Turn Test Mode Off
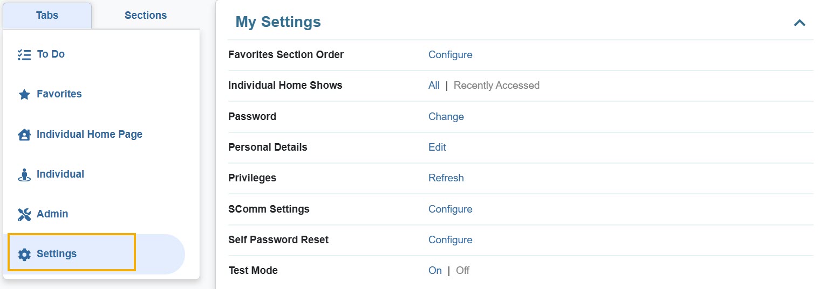 (x=462, y=271)
